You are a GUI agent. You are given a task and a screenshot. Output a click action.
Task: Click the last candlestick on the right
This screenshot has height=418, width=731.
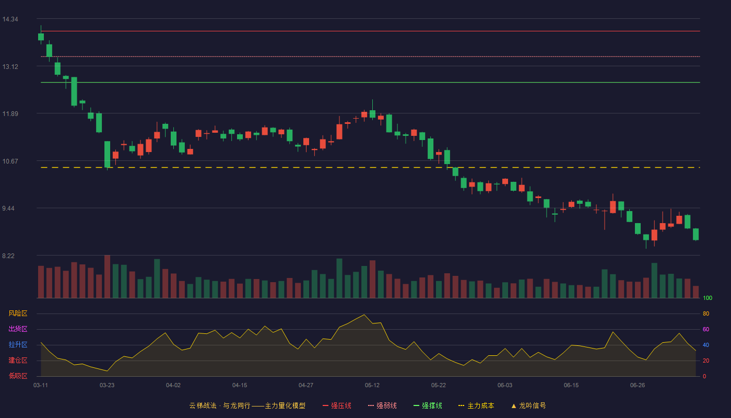click(x=695, y=234)
